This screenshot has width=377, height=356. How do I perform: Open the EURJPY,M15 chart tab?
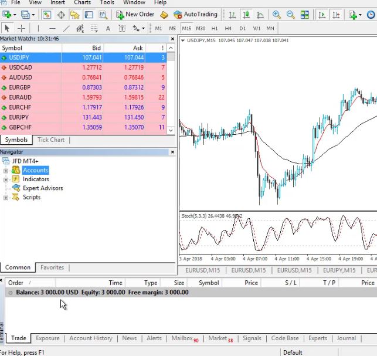[x=339, y=270]
